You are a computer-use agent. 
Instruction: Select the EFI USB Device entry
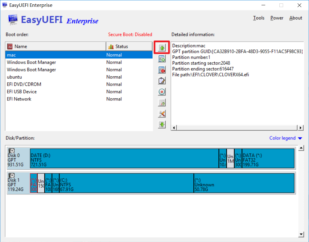[79, 92]
